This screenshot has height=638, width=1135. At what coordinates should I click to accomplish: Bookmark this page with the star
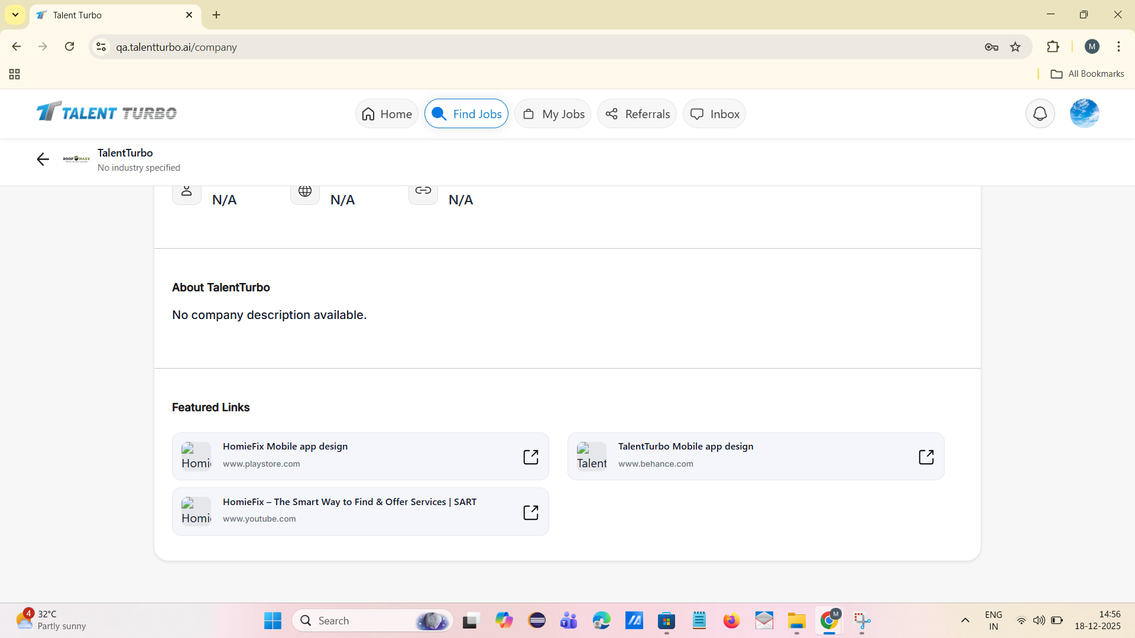pos(1016,47)
